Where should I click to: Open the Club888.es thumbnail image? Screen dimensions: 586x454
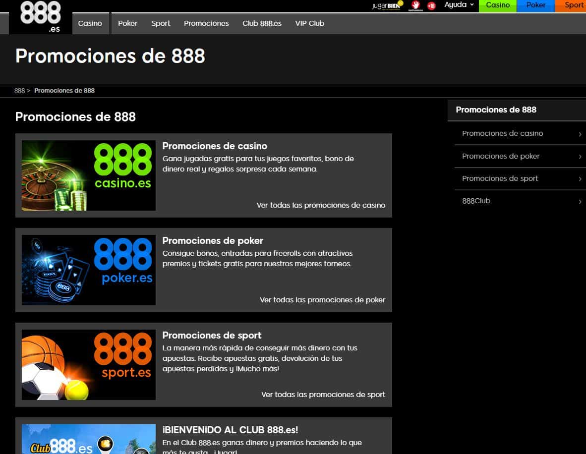89,439
